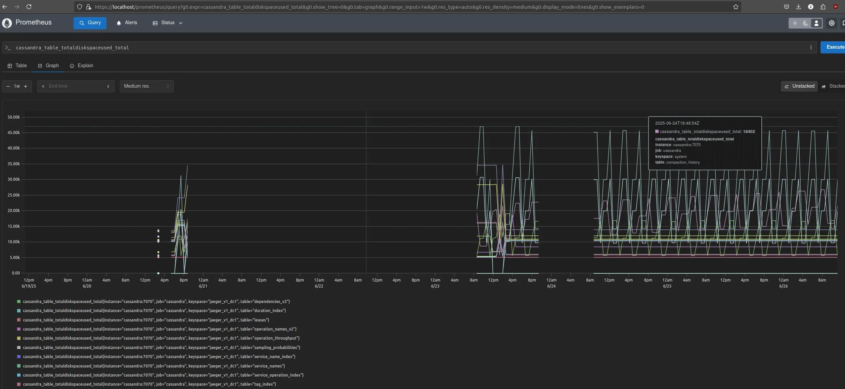
Task: Open the Z extension icon
Action: pyautogui.click(x=810, y=7)
